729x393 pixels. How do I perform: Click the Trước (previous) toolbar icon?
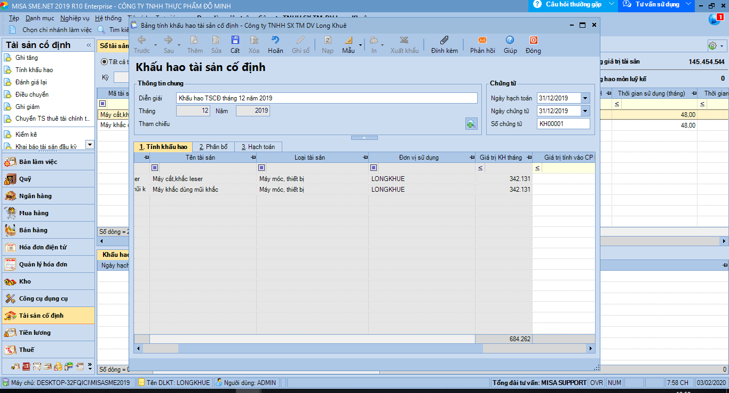click(x=141, y=40)
